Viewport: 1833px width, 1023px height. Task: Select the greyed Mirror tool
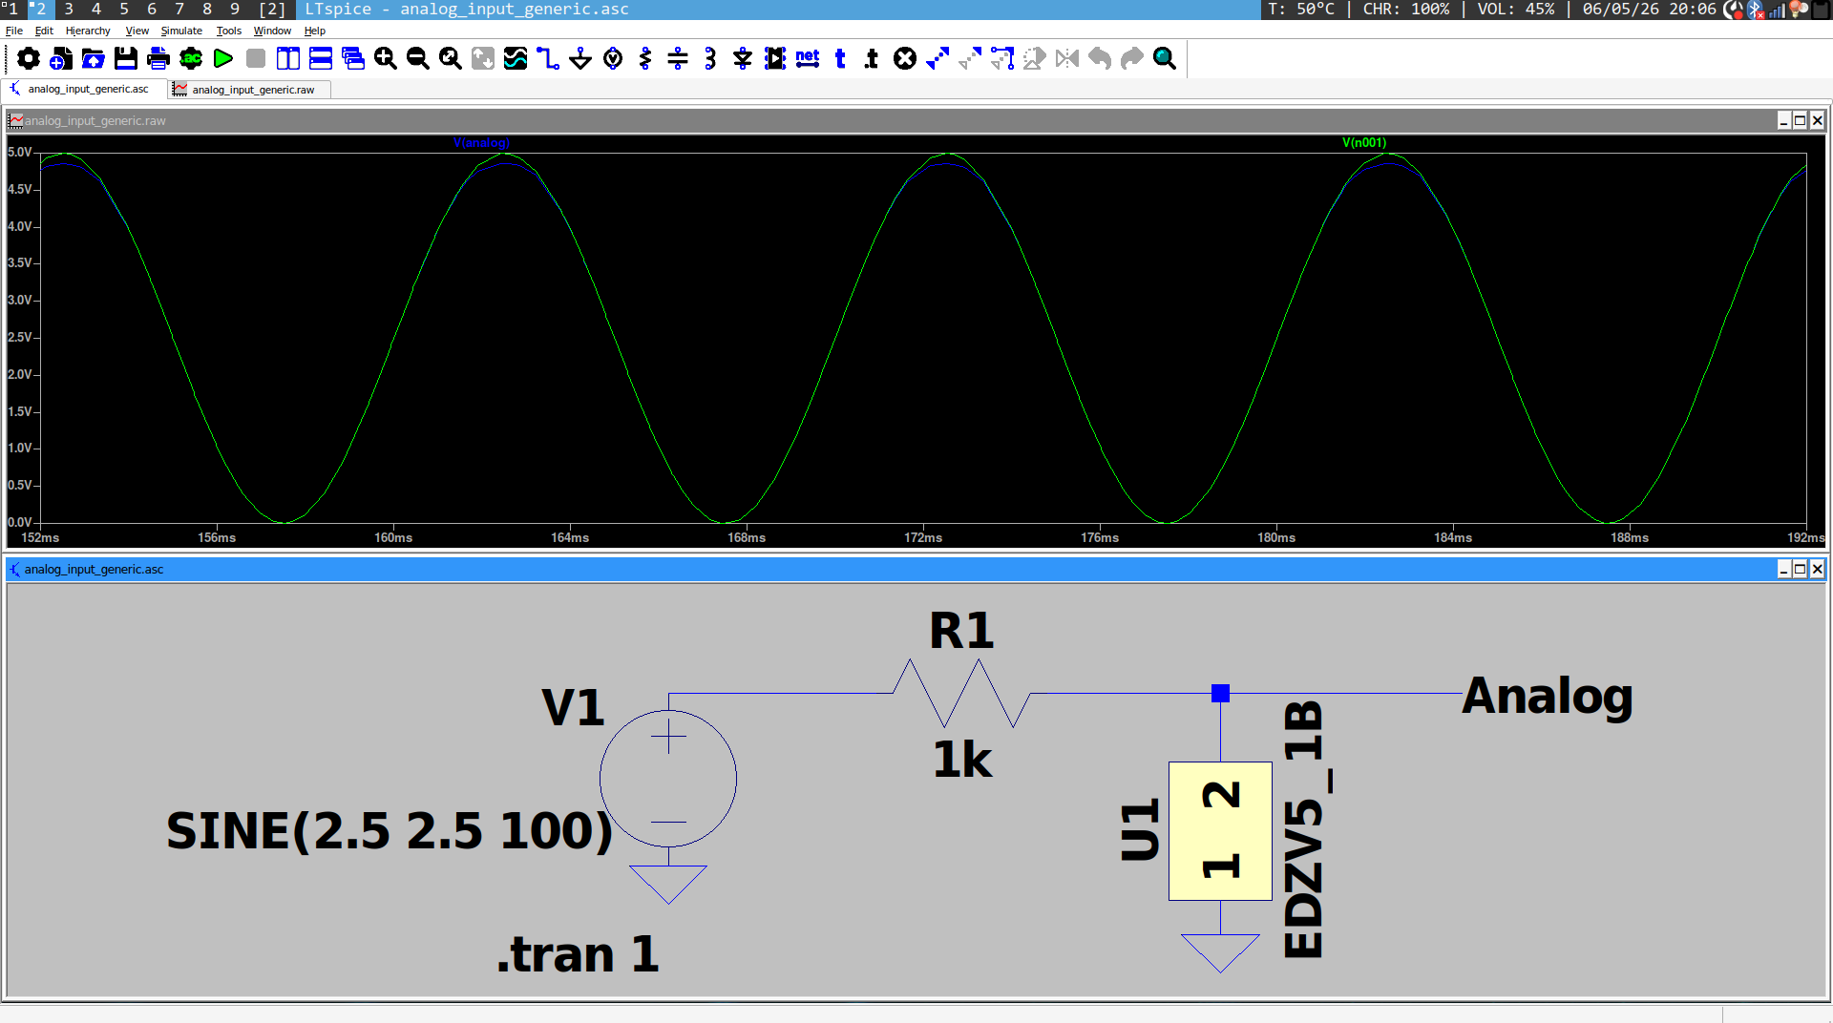[1067, 58]
